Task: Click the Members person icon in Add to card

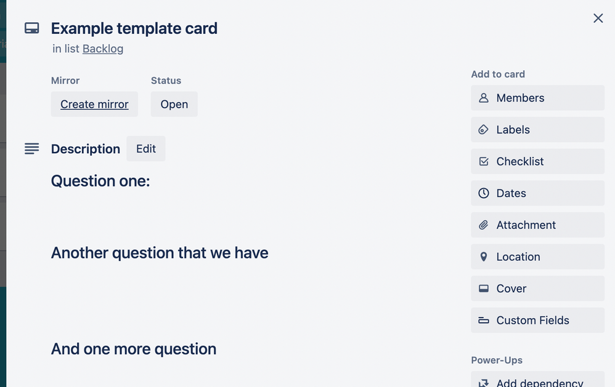Action: pyautogui.click(x=484, y=98)
